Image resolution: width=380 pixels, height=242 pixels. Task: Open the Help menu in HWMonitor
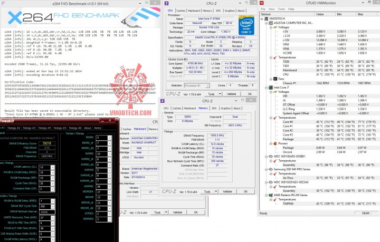point(291,9)
